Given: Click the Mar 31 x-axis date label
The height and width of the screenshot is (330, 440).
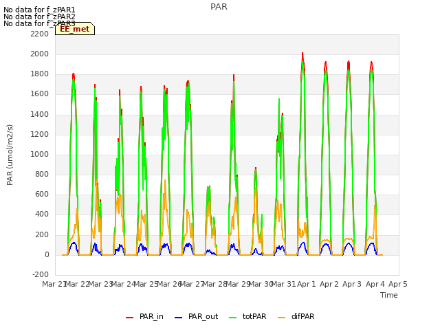Looking at the screenshot, I should click(283, 284).
